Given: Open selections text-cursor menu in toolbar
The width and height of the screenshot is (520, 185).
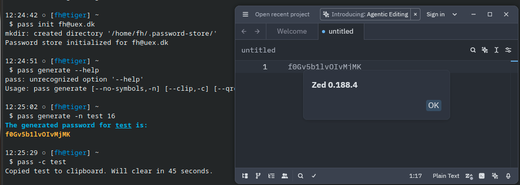Looking at the screenshot, I should pos(497,50).
